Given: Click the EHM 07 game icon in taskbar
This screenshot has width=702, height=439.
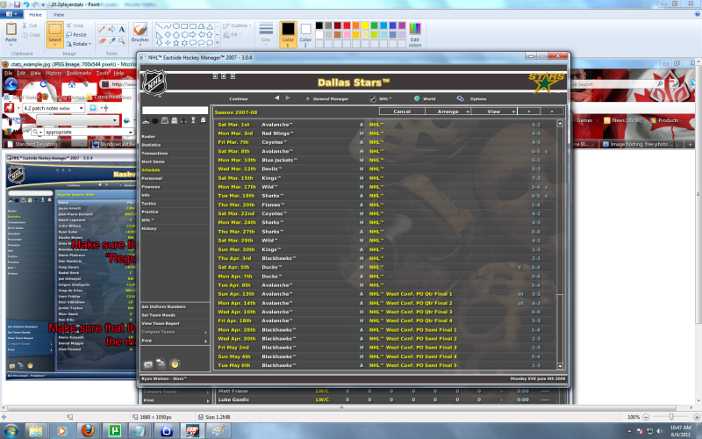Looking at the screenshot, I should [x=192, y=431].
